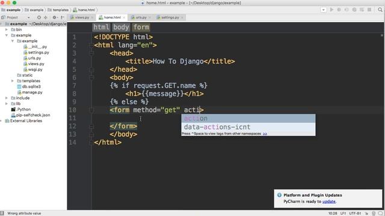
Task: Close the home.html tab
Action: click(x=124, y=17)
